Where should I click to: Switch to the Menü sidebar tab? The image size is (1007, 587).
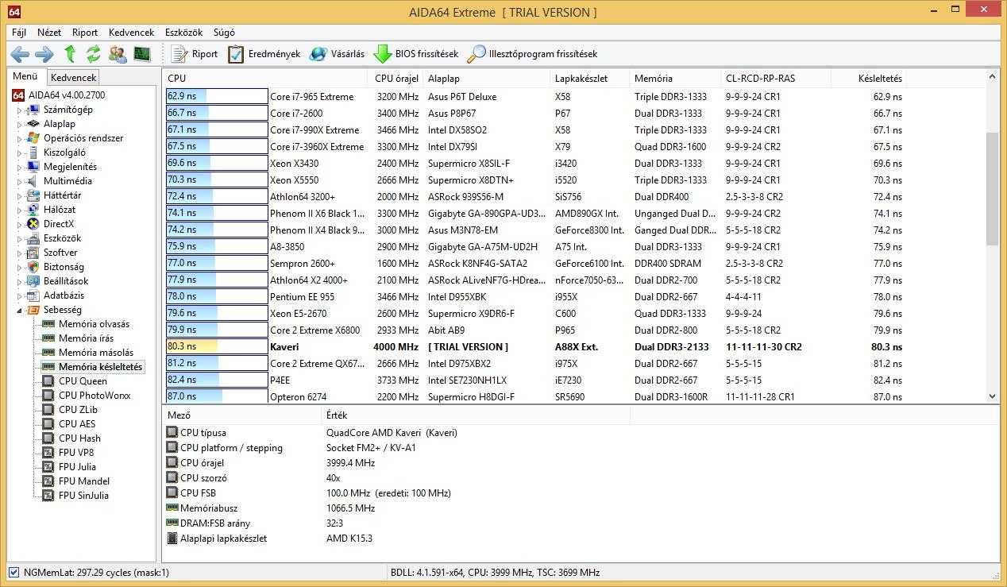(25, 76)
